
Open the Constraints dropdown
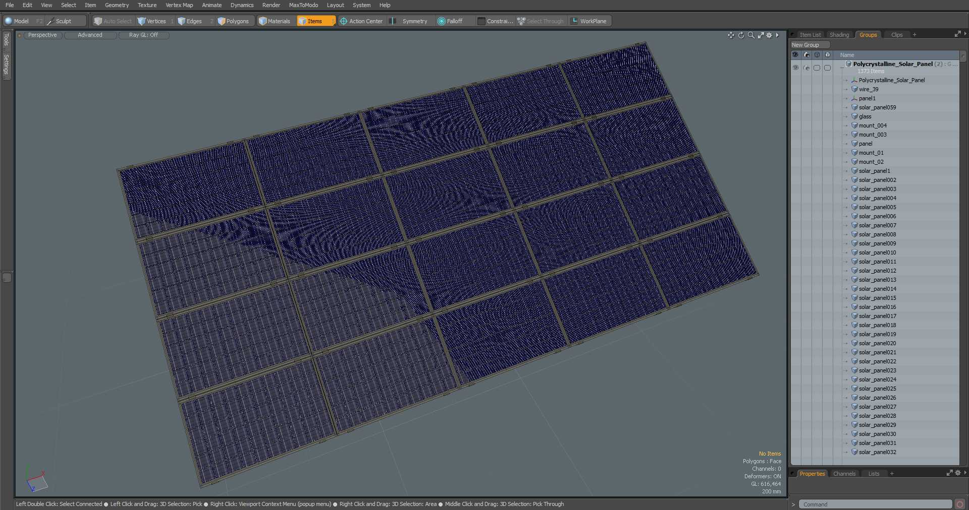[x=495, y=21]
